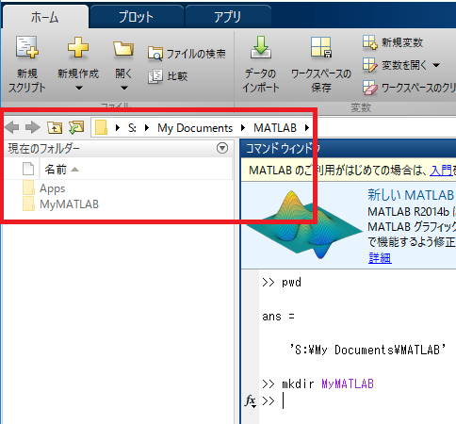Click the file type icon column header

pos(28,169)
